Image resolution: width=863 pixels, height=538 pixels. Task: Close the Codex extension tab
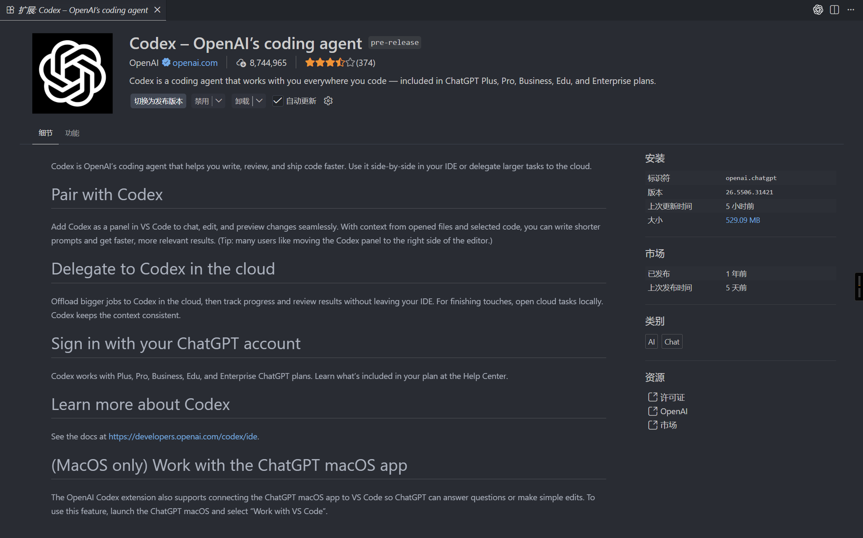tap(157, 10)
